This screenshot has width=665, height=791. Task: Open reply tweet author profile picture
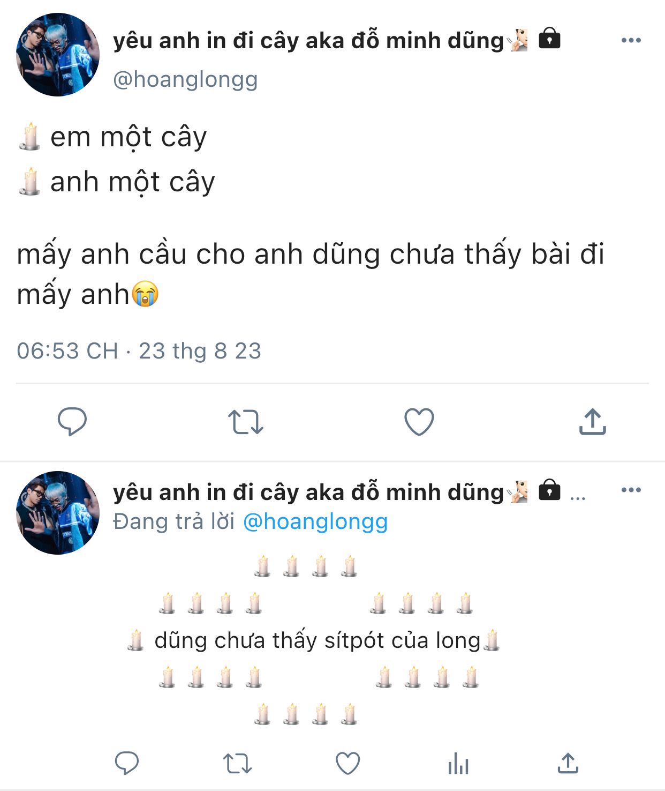coord(58,513)
